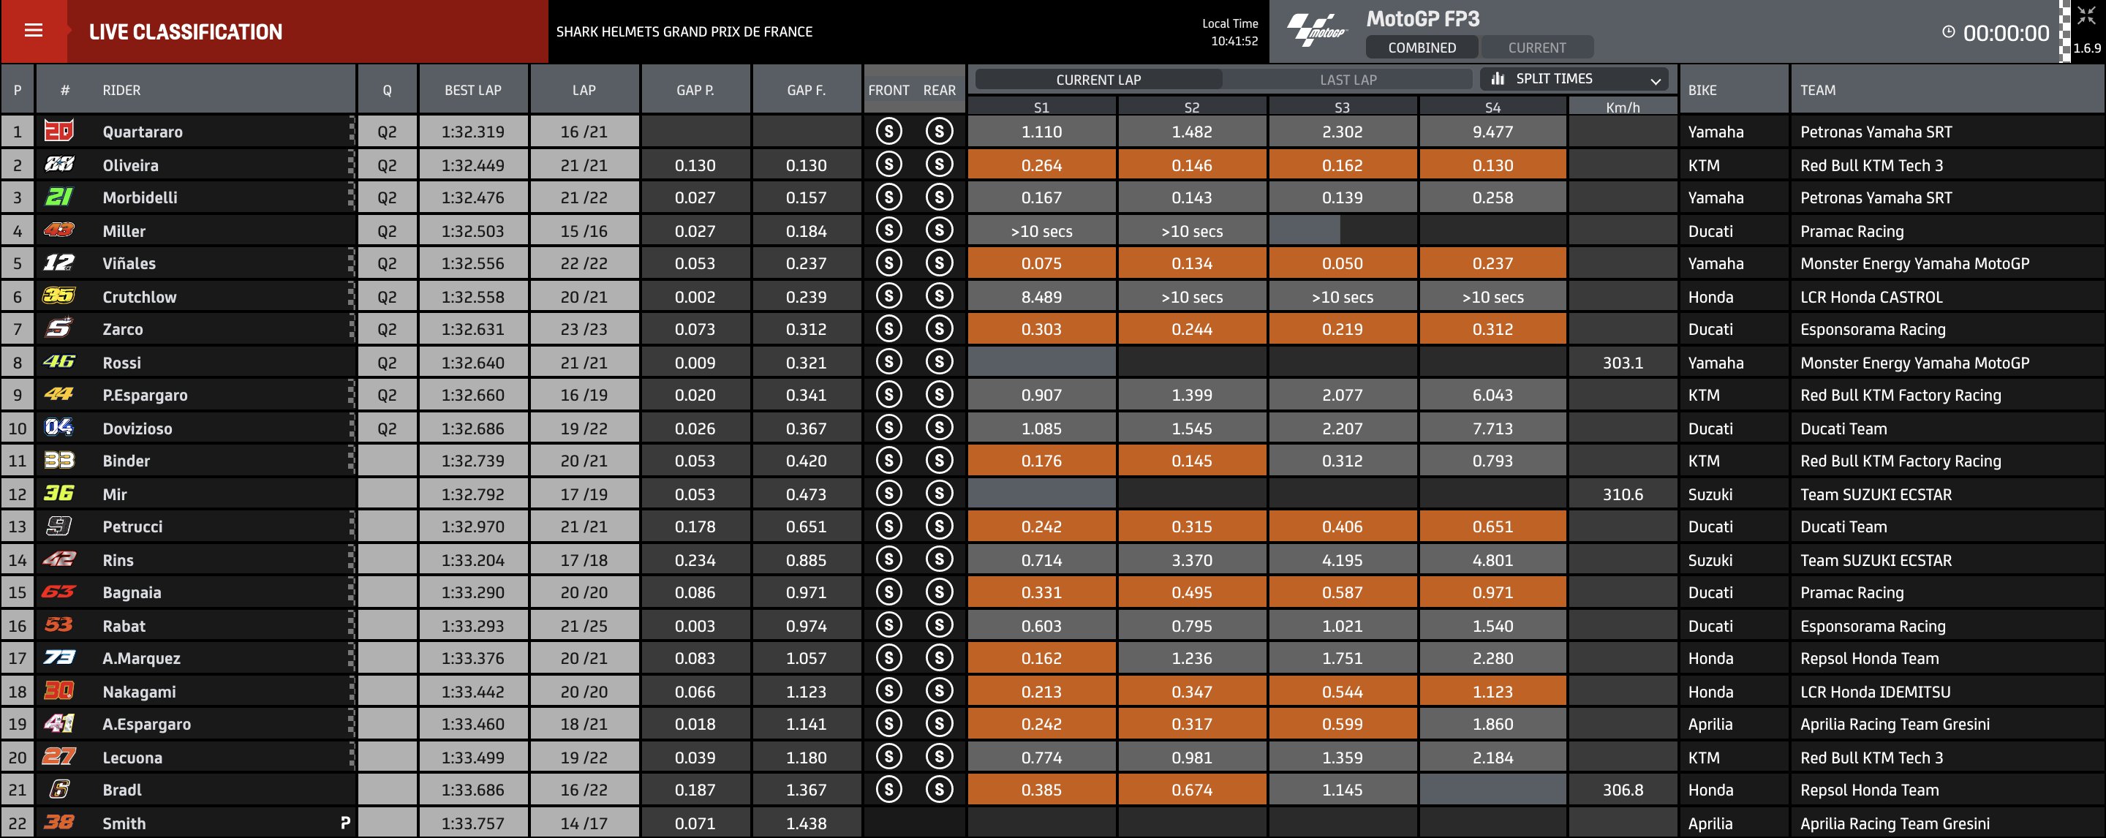
Task: Click Bradl's speed value 306.8
Action: pos(1623,790)
